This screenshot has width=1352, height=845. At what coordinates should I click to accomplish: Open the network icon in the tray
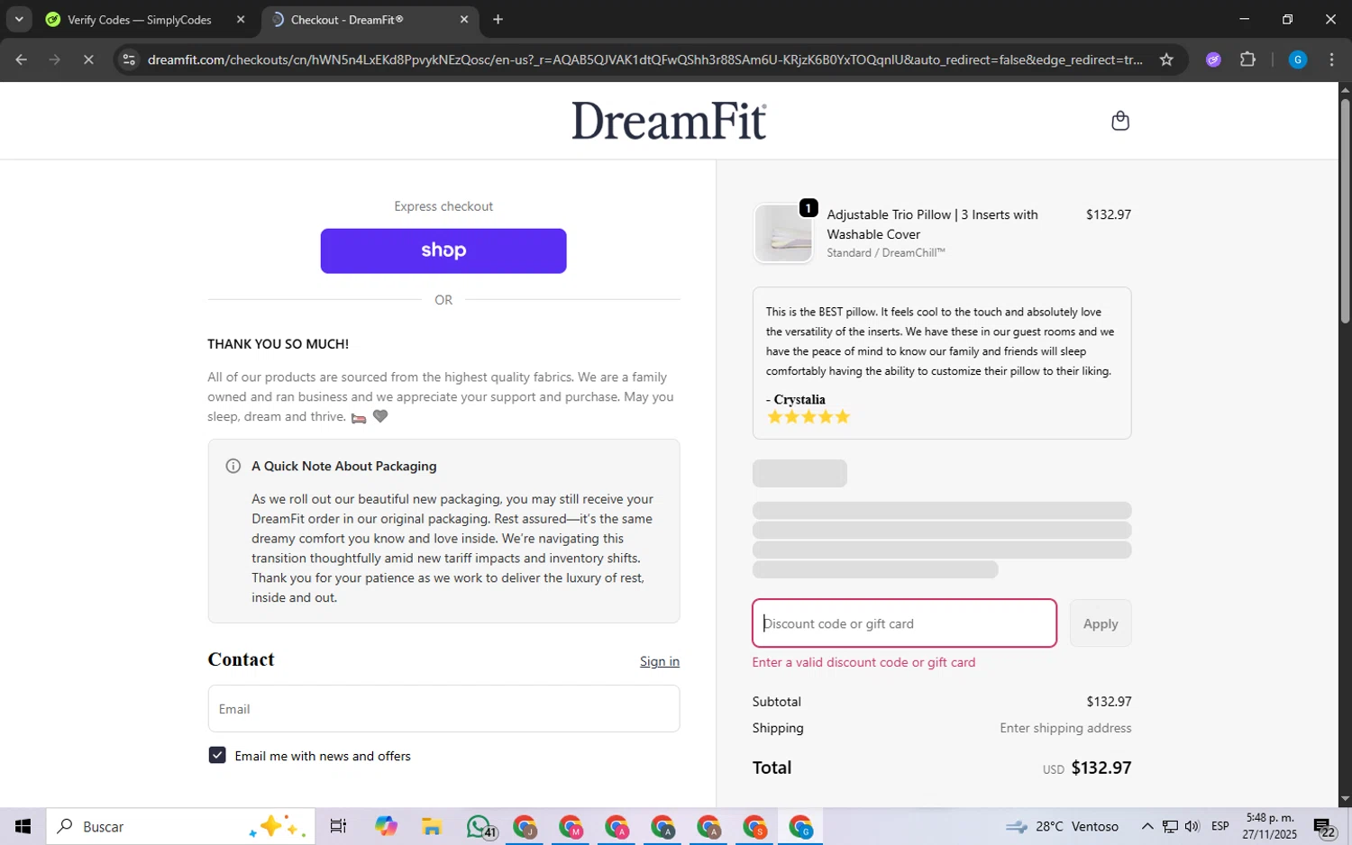coord(1170,826)
